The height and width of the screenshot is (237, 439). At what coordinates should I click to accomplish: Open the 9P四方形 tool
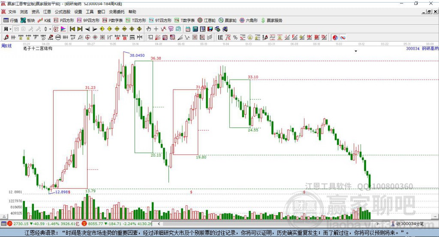pyautogui.click(x=88, y=21)
